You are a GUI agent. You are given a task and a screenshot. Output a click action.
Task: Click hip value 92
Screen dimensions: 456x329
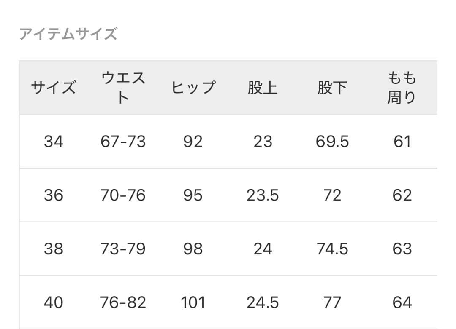(193, 142)
